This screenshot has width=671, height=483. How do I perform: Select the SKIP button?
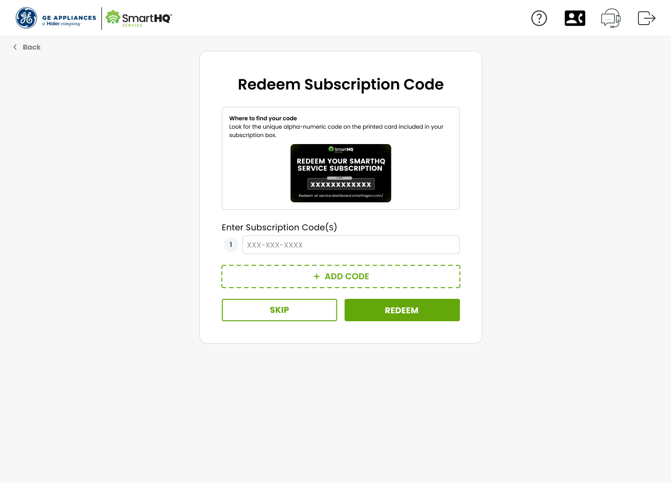point(279,310)
